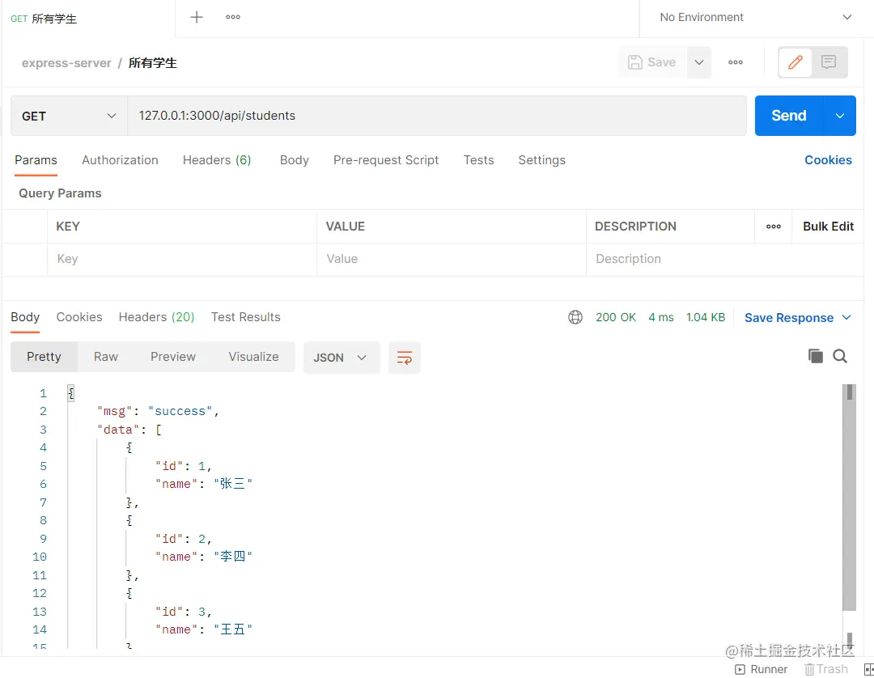874x678 pixels.
Task: Open tab options three-dots next to plus
Action: [233, 17]
